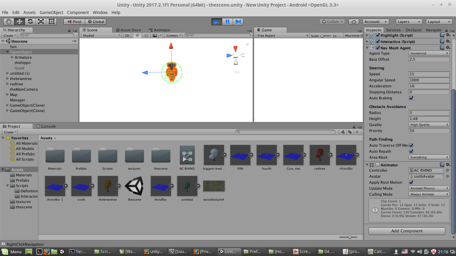Image resolution: width=456 pixels, height=256 pixels.
Task: Open Animator component gear menu
Action: 448,165
